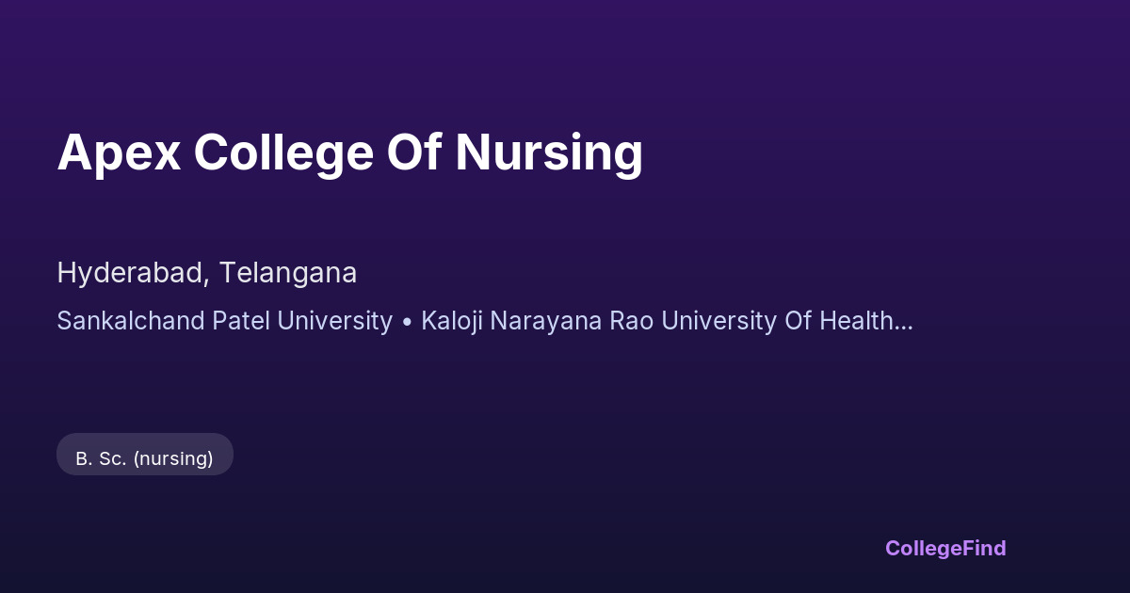1130x593 pixels.
Task: Click the word Patel in affiliation line
Action: pos(239,321)
